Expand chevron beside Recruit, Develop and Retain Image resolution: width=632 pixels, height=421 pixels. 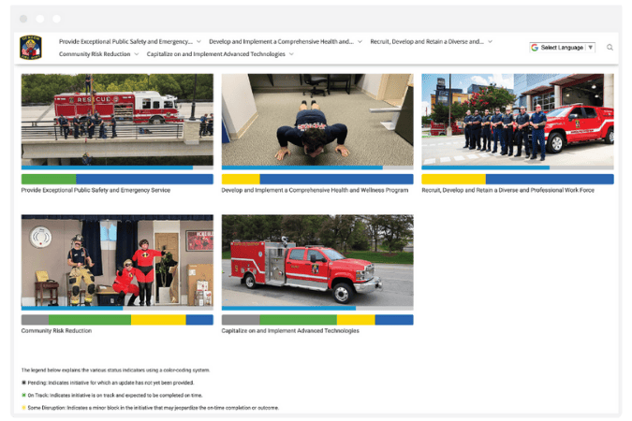point(490,41)
